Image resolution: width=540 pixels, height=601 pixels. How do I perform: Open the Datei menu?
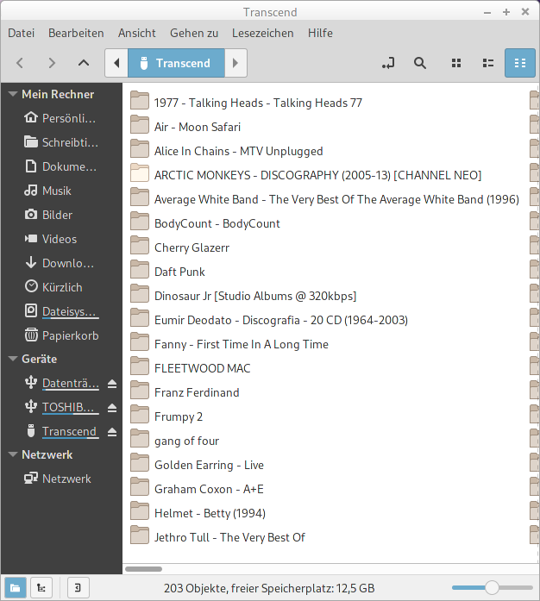(21, 33)
